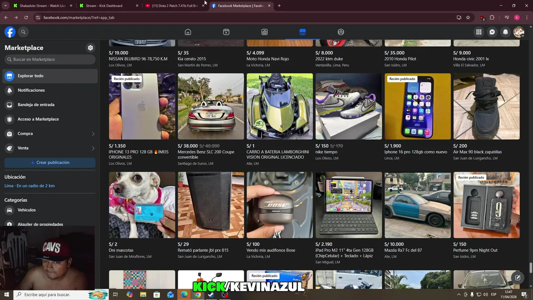The width and height of the screenshot is (533, 300).
Task: Change location Lima radius link
Action: click(30, 186)
